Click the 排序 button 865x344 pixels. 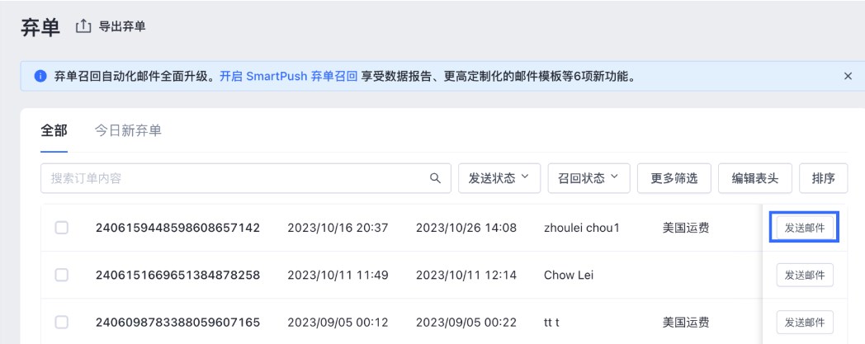tap(823, 177)
